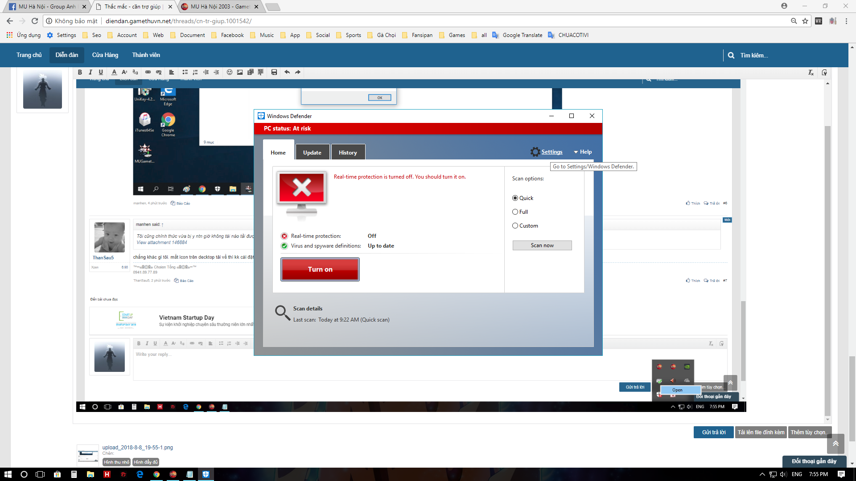Switch the editor to BB code mode

tap(824, 73)
